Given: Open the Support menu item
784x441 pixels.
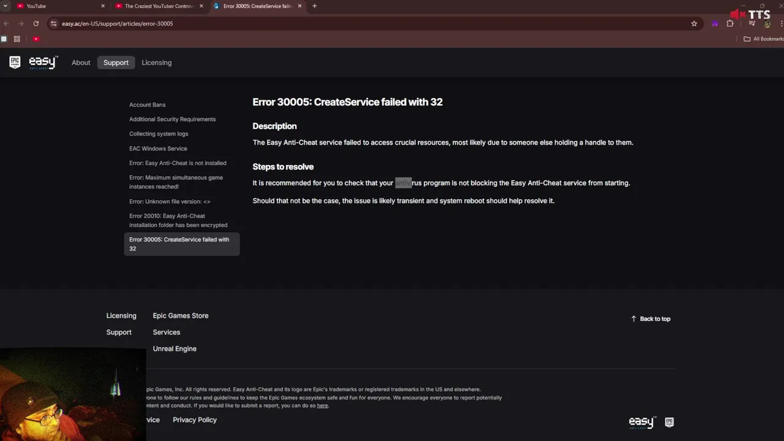Looking at the screenshot, I should (116, 62).
